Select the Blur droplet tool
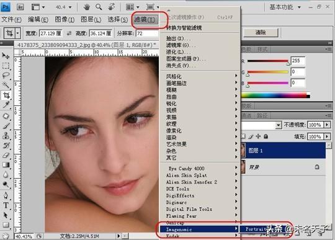The width and height of the screenshot is (335, 240). tap(6, 175)
